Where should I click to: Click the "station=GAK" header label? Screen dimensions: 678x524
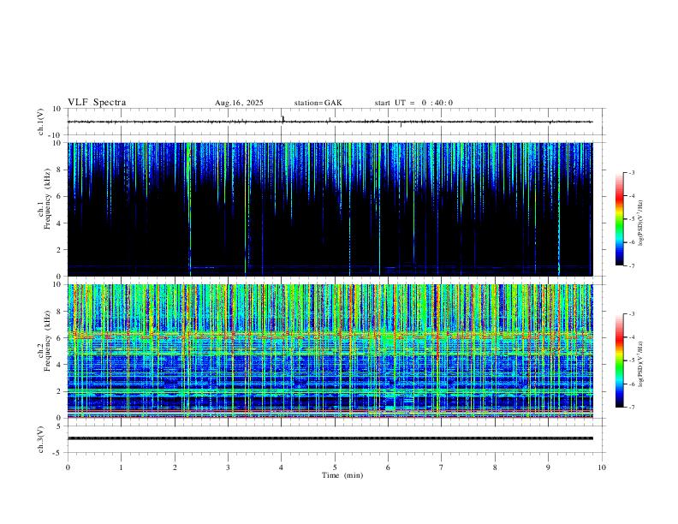(x=318, y=103)
